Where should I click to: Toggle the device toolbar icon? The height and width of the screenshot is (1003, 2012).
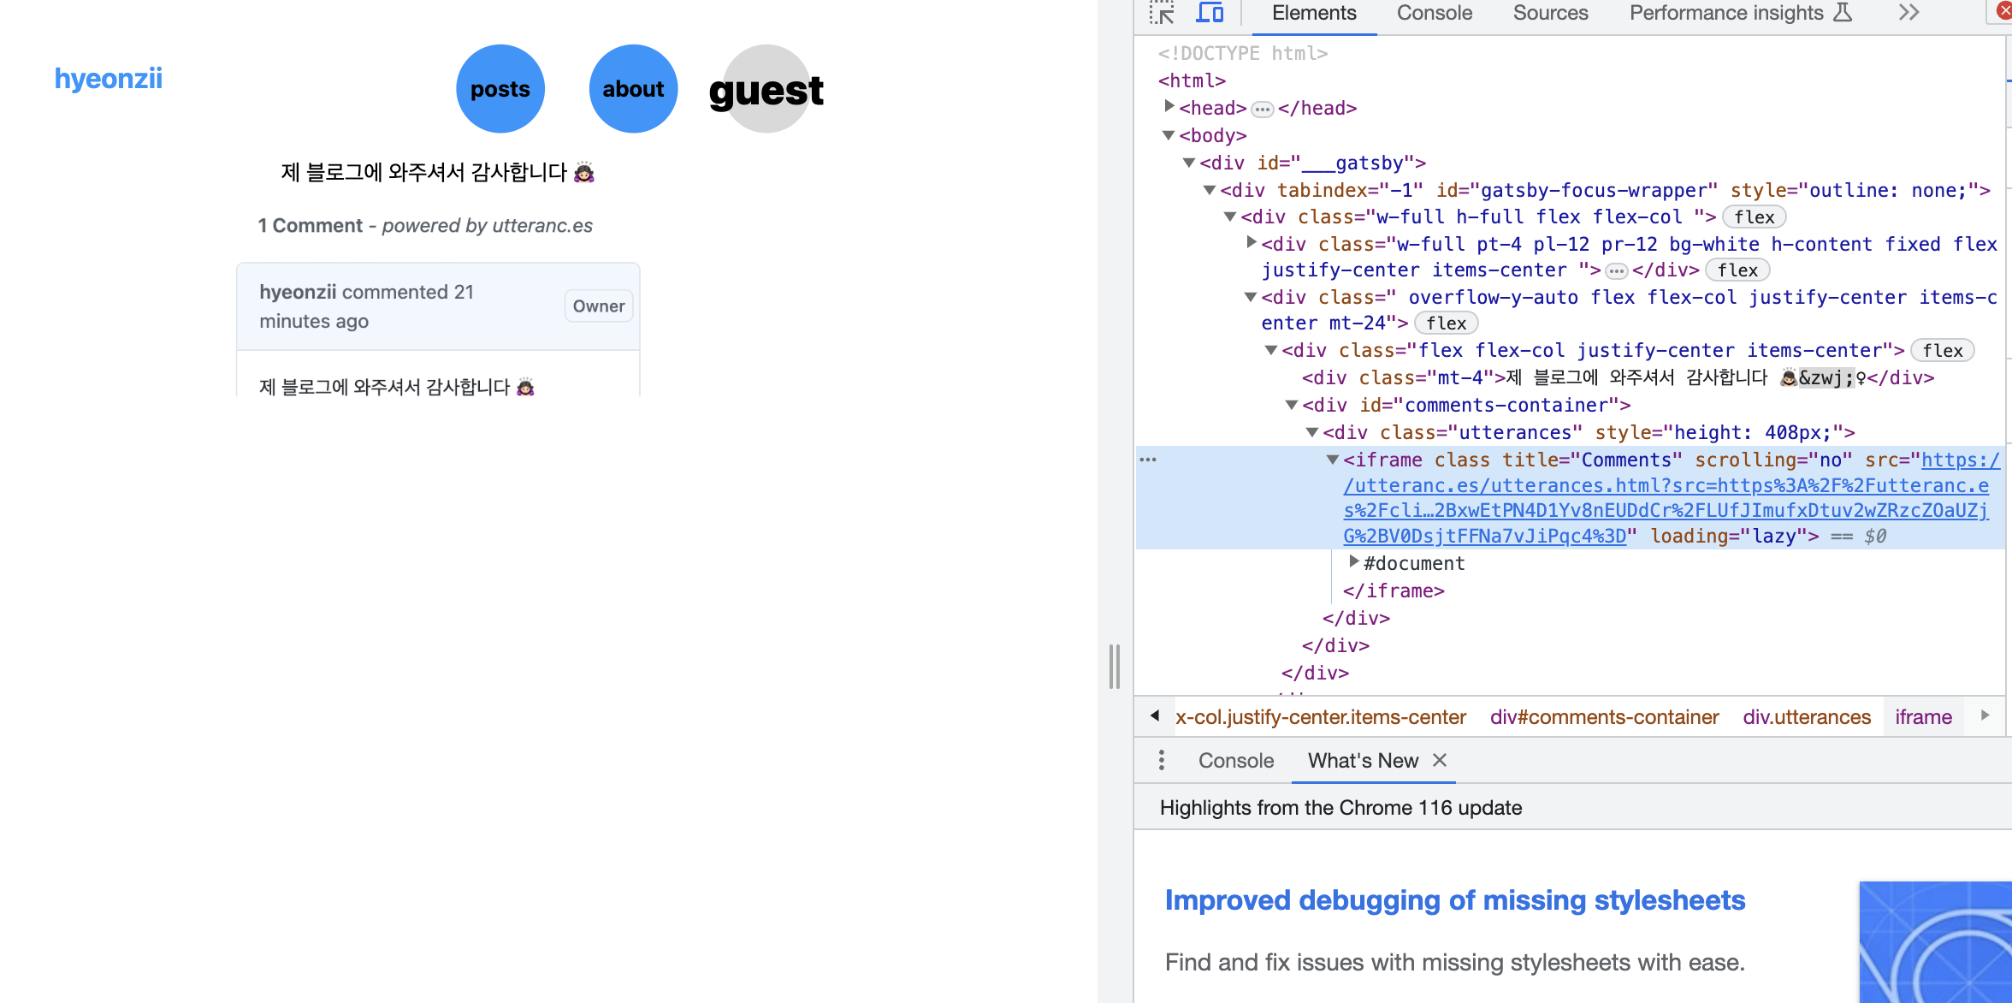[1209, 13]
